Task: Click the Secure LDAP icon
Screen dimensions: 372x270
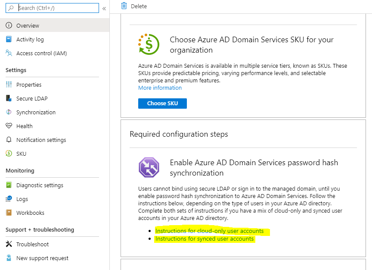Action: [x=9, y=98]
